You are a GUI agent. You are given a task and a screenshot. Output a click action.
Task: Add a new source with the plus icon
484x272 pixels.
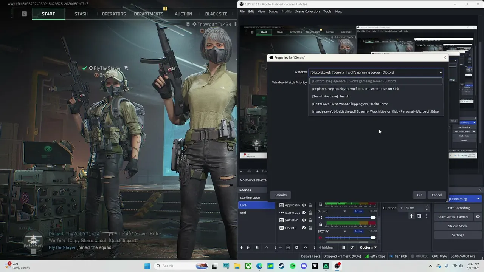tap(281, 247)
